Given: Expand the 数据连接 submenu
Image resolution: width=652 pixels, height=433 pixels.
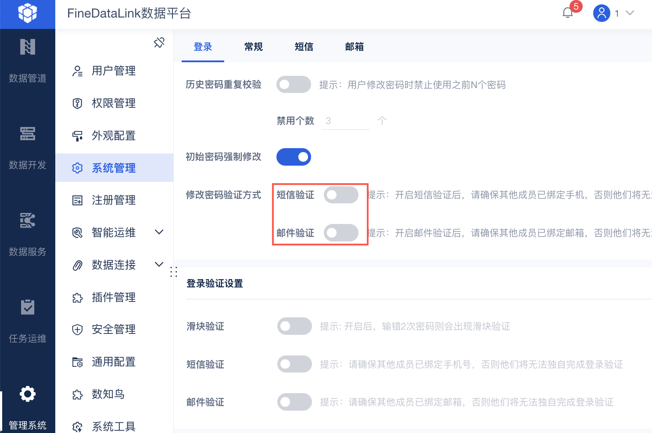Looking at the screenshot, I should click(x=159, y=264).
